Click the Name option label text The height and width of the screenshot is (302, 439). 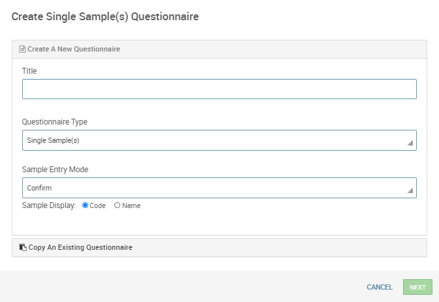pos(131,205)
